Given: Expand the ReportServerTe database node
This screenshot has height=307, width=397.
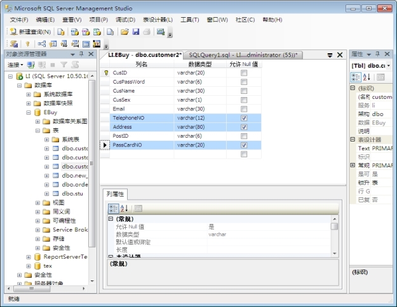Looking at the screenshot, I should pyautogui.click(x=29, y=257).
